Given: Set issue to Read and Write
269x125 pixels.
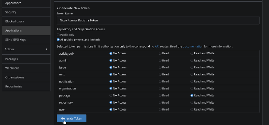Looking at the screenshot, I should 192,67.
